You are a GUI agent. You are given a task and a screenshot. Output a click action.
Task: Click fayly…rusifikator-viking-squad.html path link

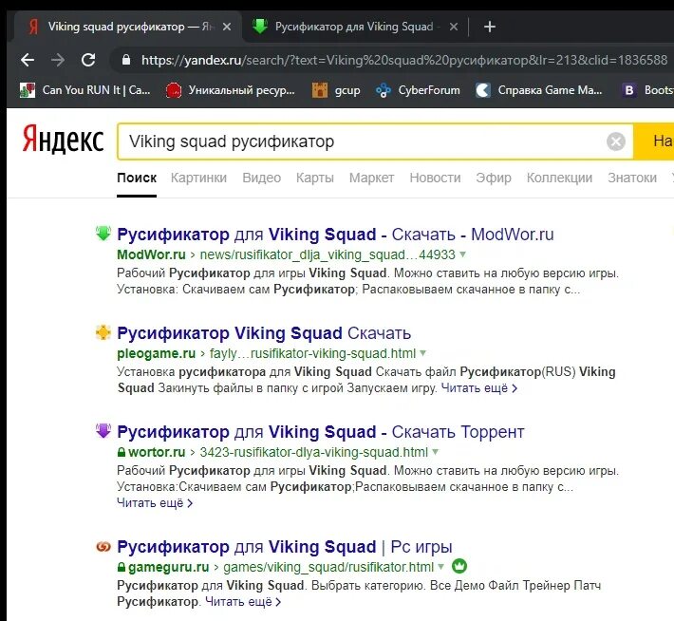click(x=312, y=353)
